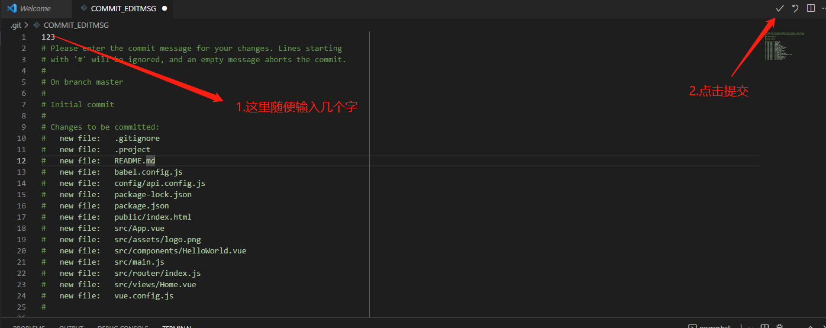Click the git file icon in the breadcrumb
The height and width of the screenshot is (328, 826).
[37, 25]
